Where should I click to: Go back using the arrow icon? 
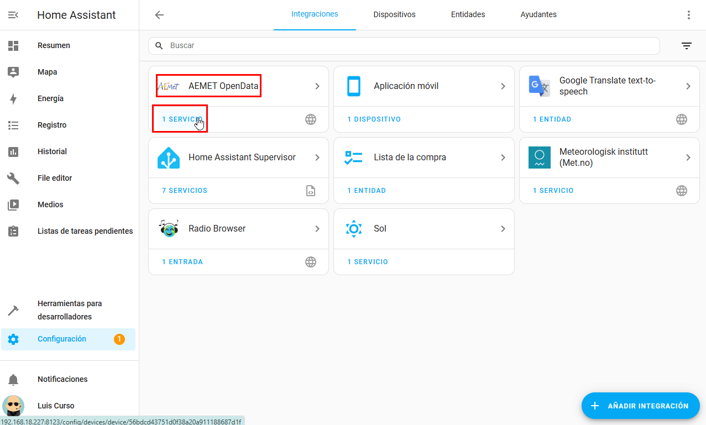point(159,15)
